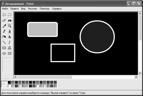The height and width of the screenshot is (96, 143).
Task: Open the Файл menu
Action: (x=5, y=9)
